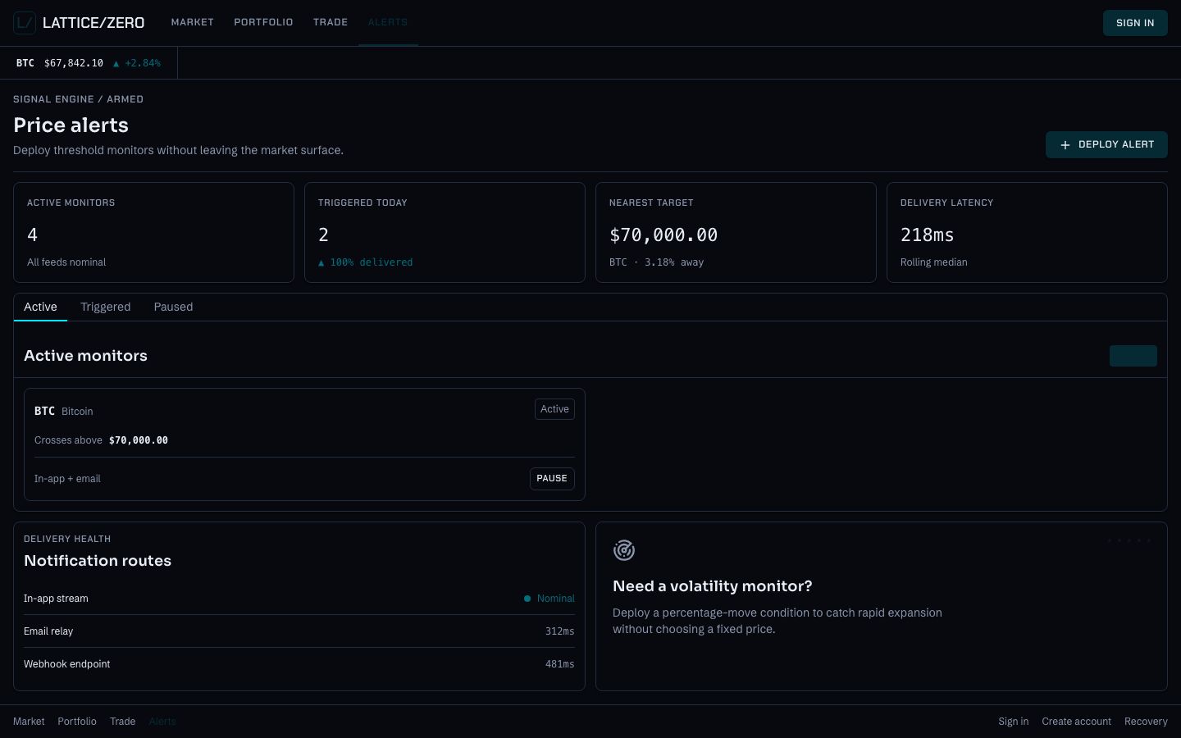
Task: Click the 'DELIVERY HEALTH' label
Action: pyautogui.click(x=67, y=539)
